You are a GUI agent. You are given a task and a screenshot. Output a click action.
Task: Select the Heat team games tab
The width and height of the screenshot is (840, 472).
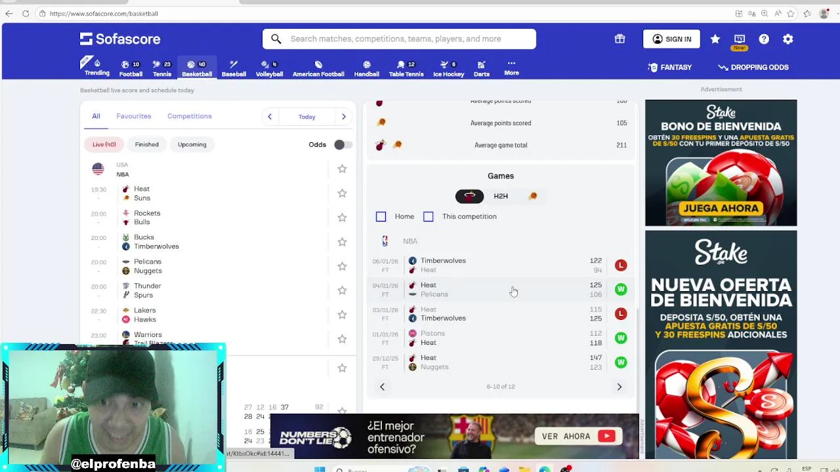469,196
